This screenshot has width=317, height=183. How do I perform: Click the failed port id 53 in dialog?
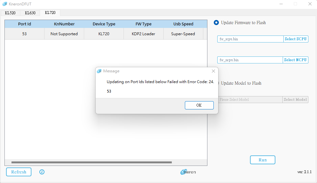point(109,91)
